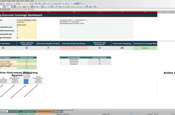Click the Sum sigma icon
Screen dimensions: 175x115
pos(5,10)
